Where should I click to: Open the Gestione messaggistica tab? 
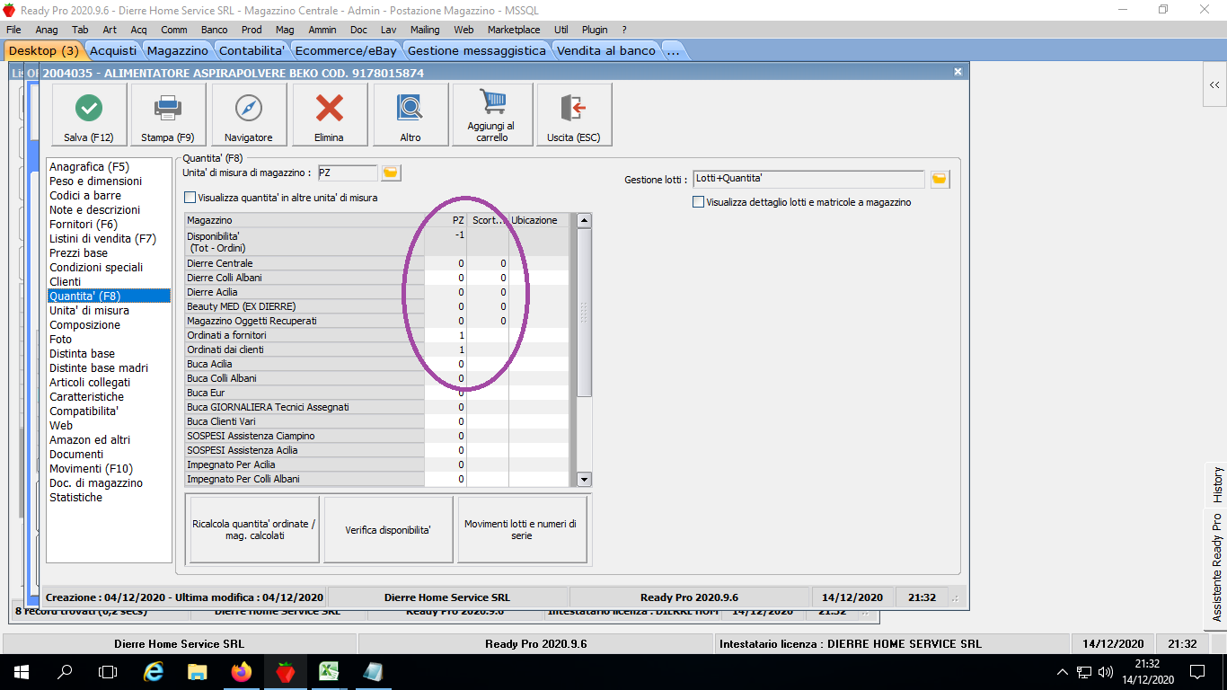pos(477,50)
